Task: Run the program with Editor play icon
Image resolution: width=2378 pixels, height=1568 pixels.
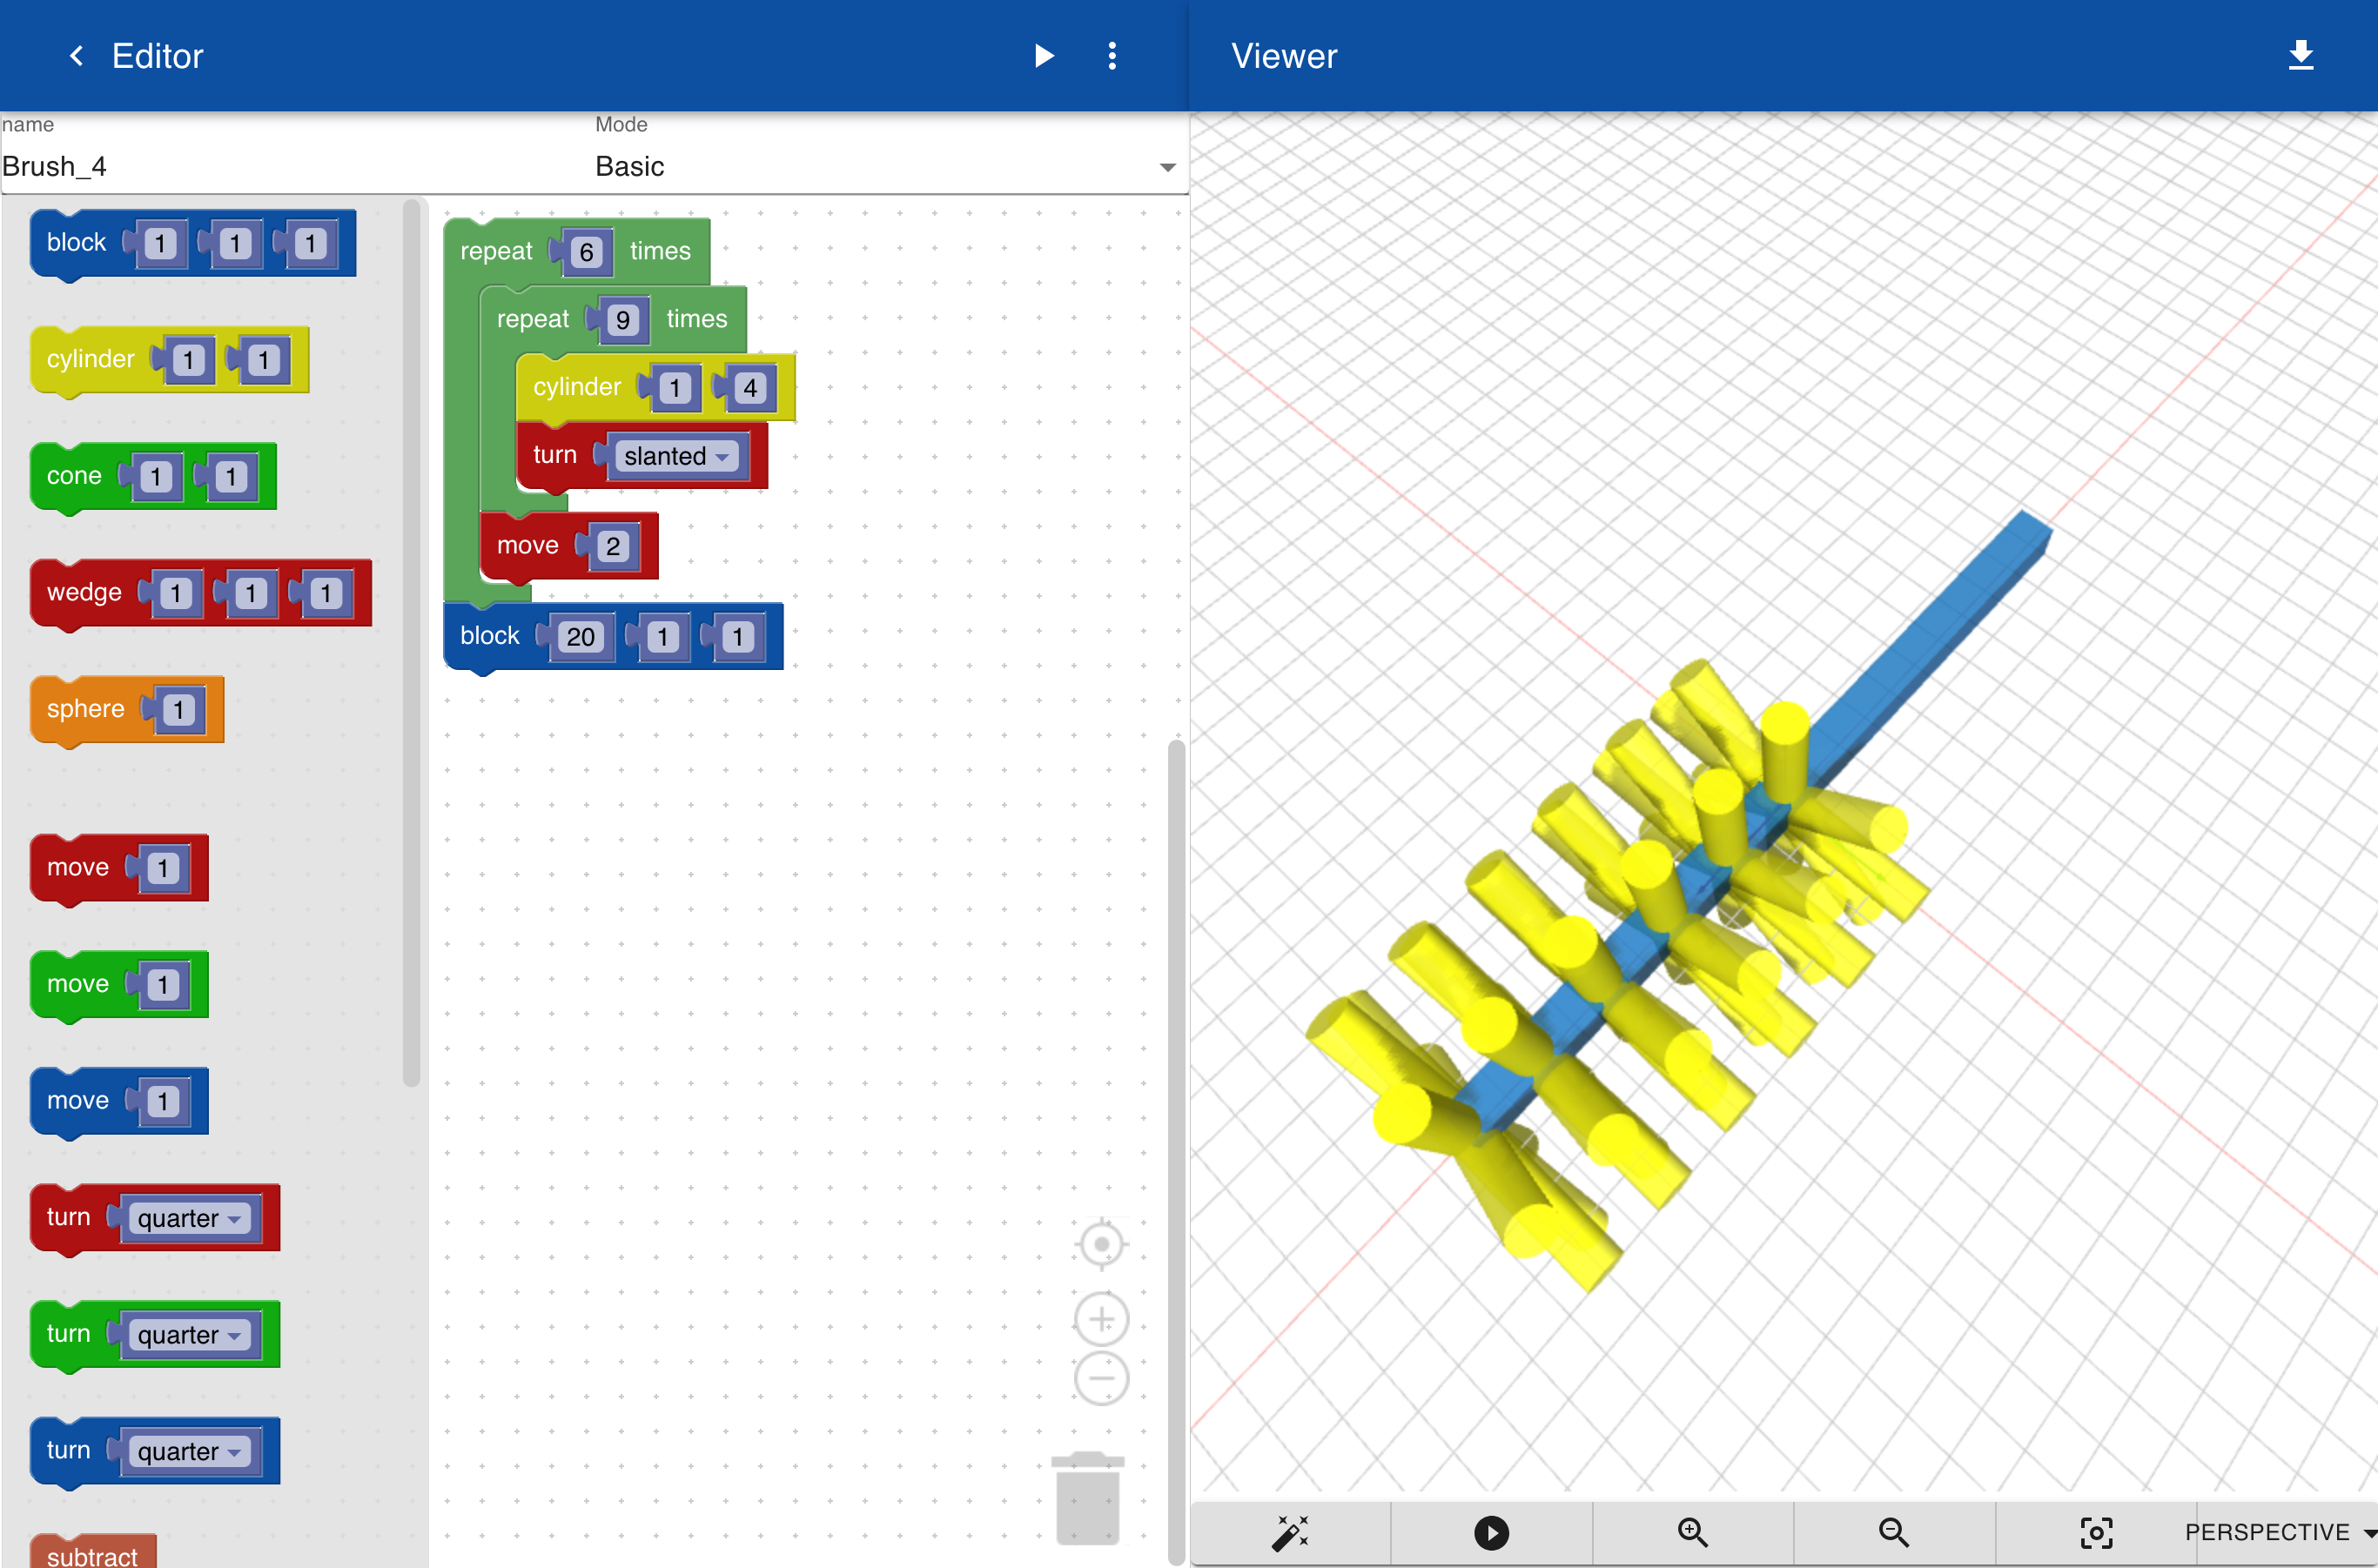Action: pos(1044,56)
